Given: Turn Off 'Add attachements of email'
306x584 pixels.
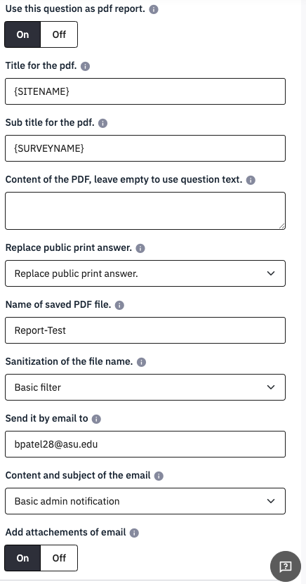Looking at the screenshot, I should coord(59,558).
